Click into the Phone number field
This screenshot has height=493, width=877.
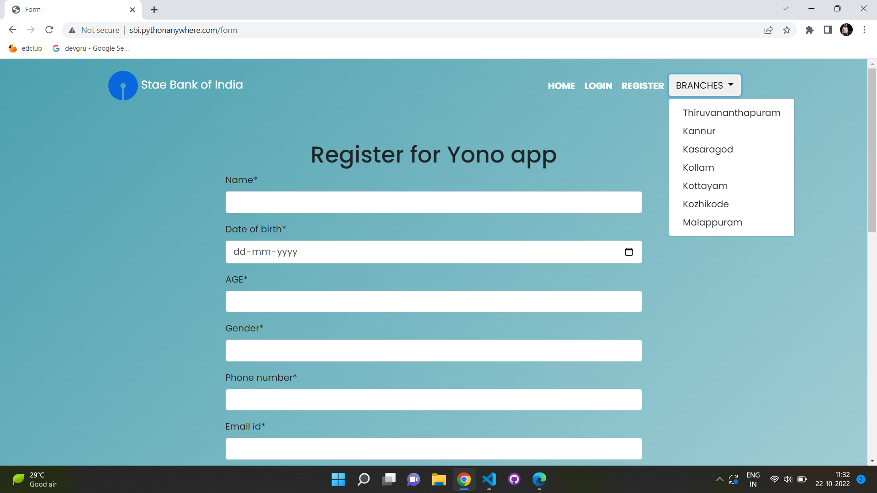[x=433, y=399]
